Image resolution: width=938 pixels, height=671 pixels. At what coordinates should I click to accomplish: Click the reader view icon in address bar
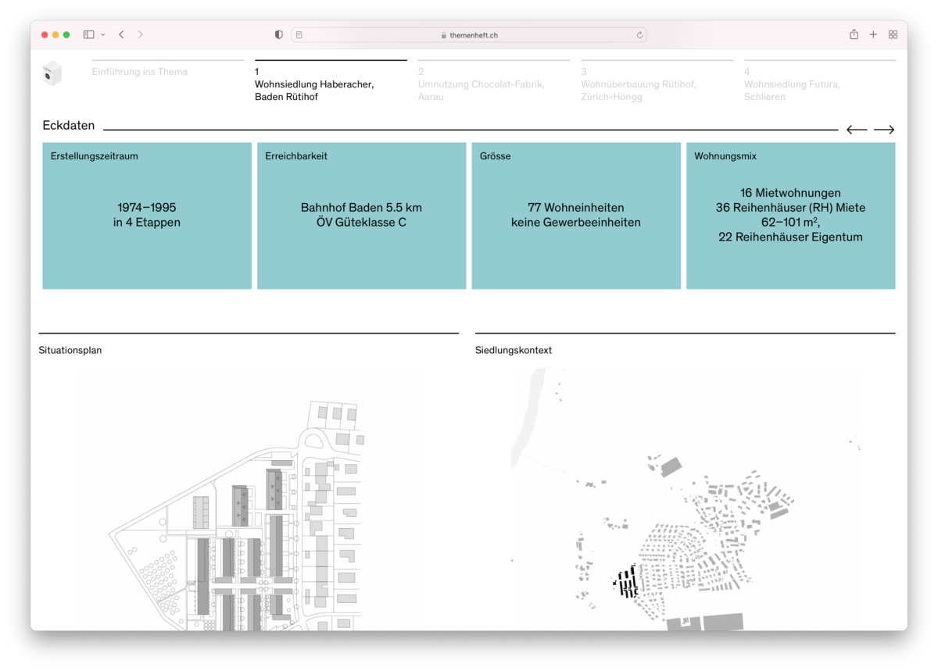pos(299,35)
